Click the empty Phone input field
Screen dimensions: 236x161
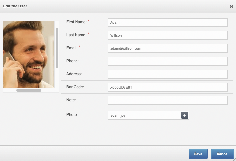[167, 61]
